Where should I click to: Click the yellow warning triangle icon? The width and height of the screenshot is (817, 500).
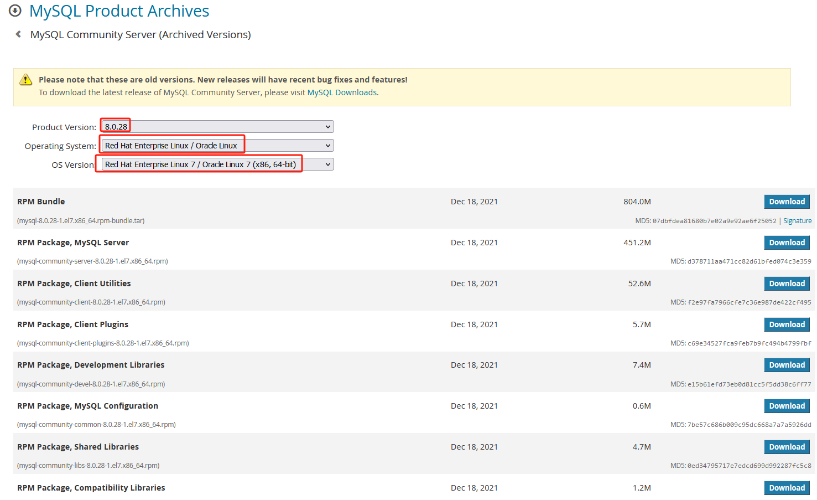tap(26, 80)
